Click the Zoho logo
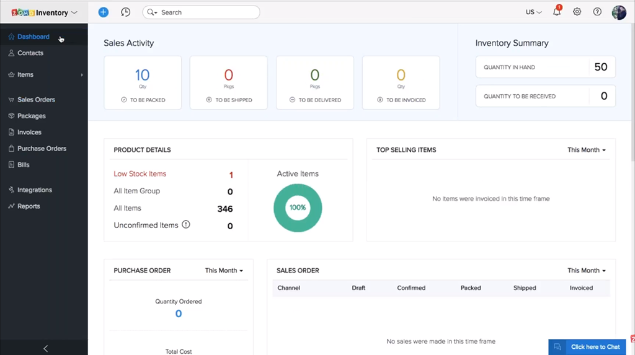This screenshot has height=355, width=635. point(23,12)
